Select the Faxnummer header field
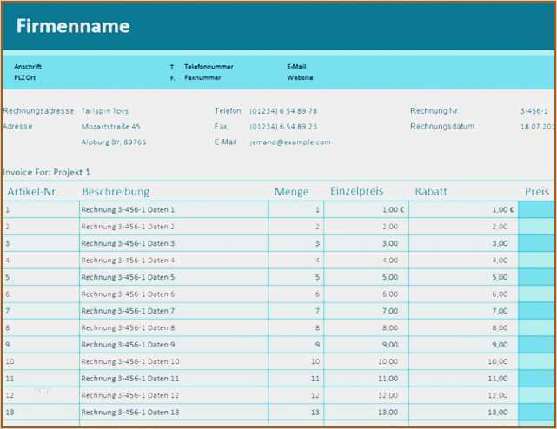 point(202,77)
